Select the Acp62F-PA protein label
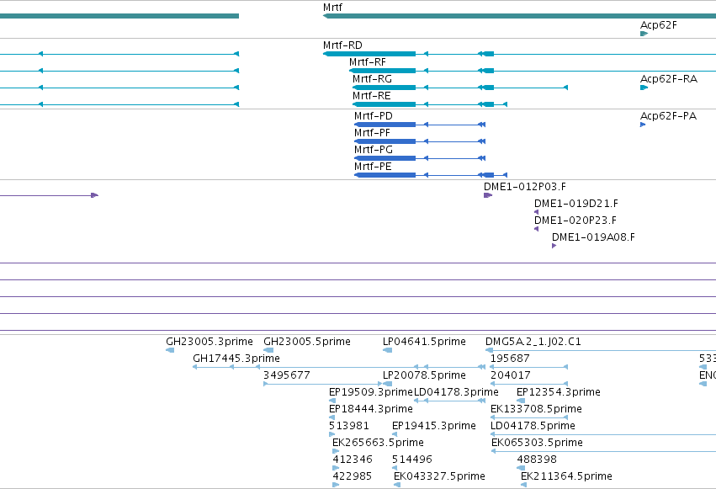 [669, 116]
